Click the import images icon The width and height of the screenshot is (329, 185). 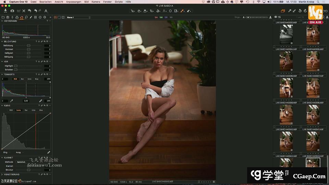coord(5,11)
